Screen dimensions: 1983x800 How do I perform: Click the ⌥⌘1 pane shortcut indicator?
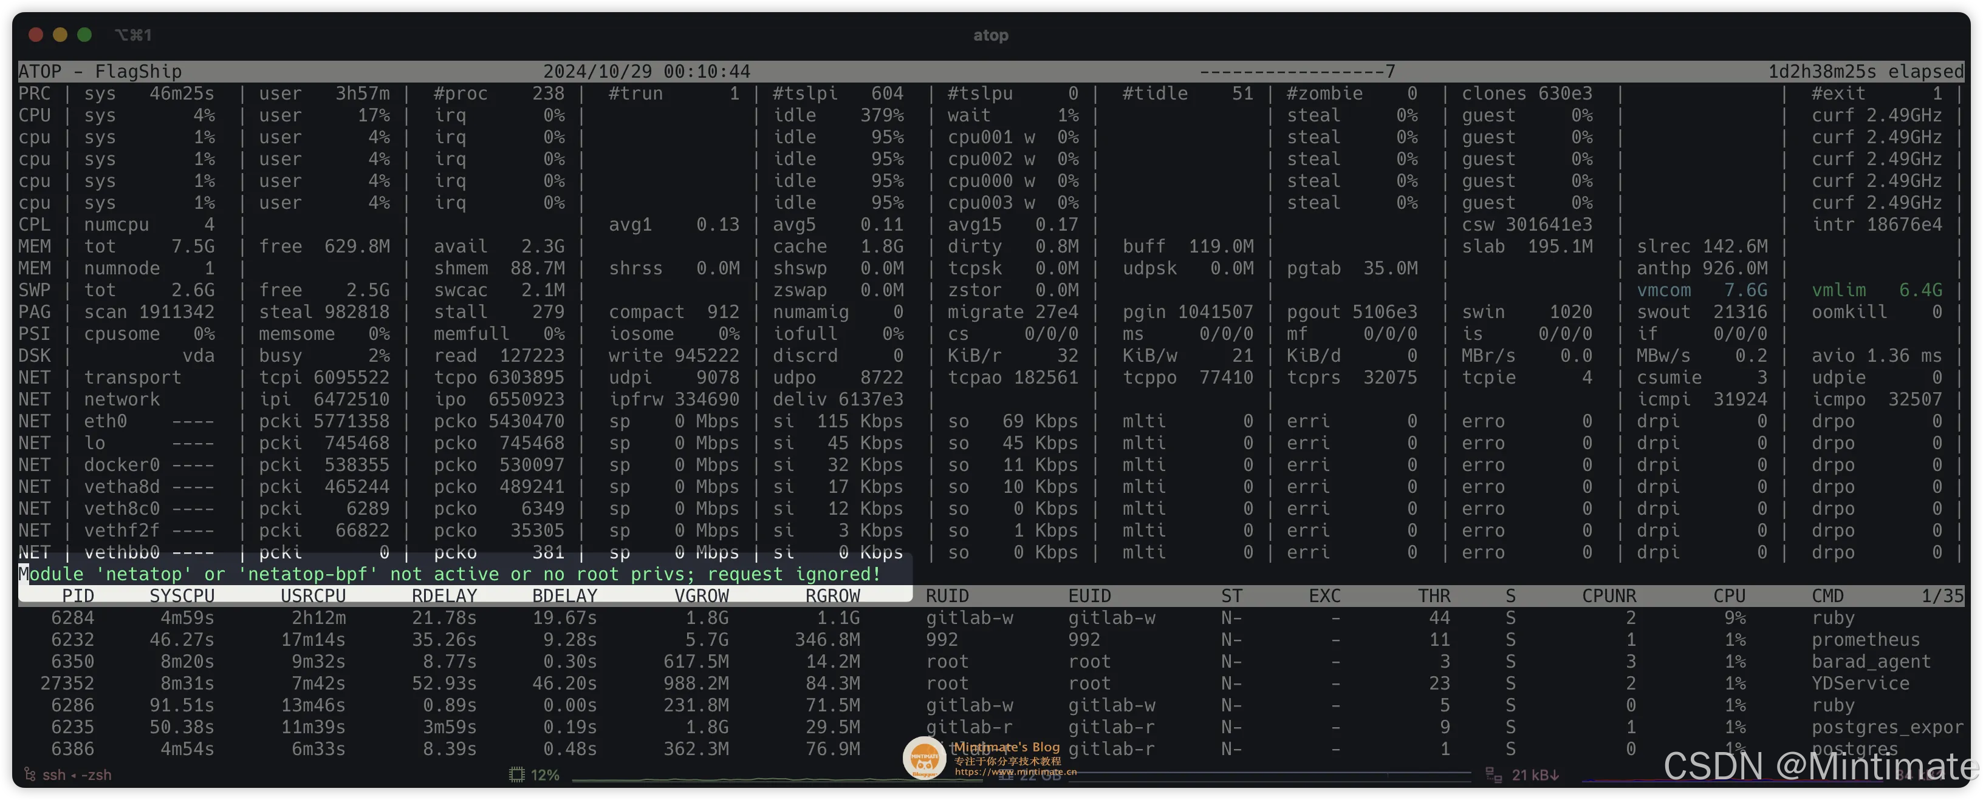[132, 35]
